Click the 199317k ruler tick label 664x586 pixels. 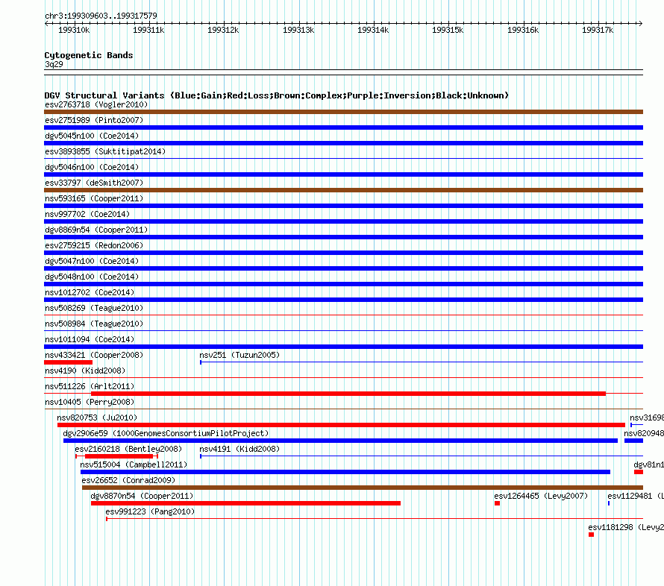pyautogui.click(x=598, y=30)
